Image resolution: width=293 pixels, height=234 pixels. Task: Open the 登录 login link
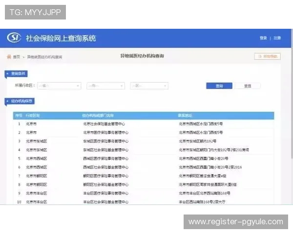(263, 38)
